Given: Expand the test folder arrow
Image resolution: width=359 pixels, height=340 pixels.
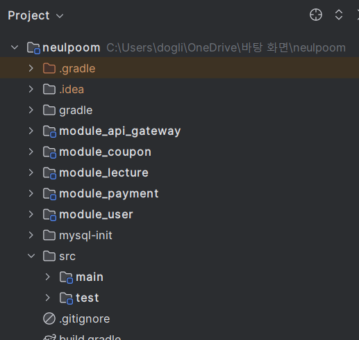Looking at the screenshot, I should [47, 298].
